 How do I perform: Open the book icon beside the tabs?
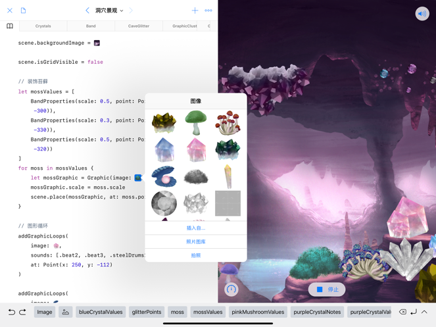(10, 26)
